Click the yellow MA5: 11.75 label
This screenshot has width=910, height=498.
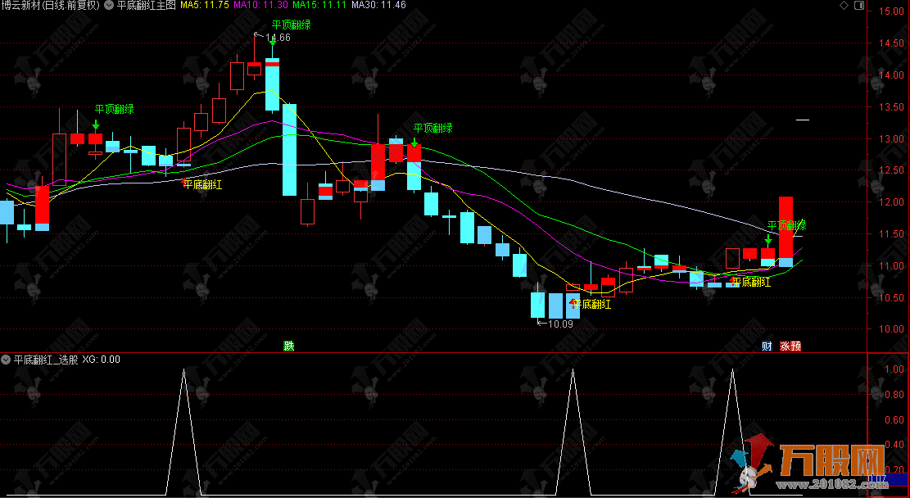(x=205, y=5)
